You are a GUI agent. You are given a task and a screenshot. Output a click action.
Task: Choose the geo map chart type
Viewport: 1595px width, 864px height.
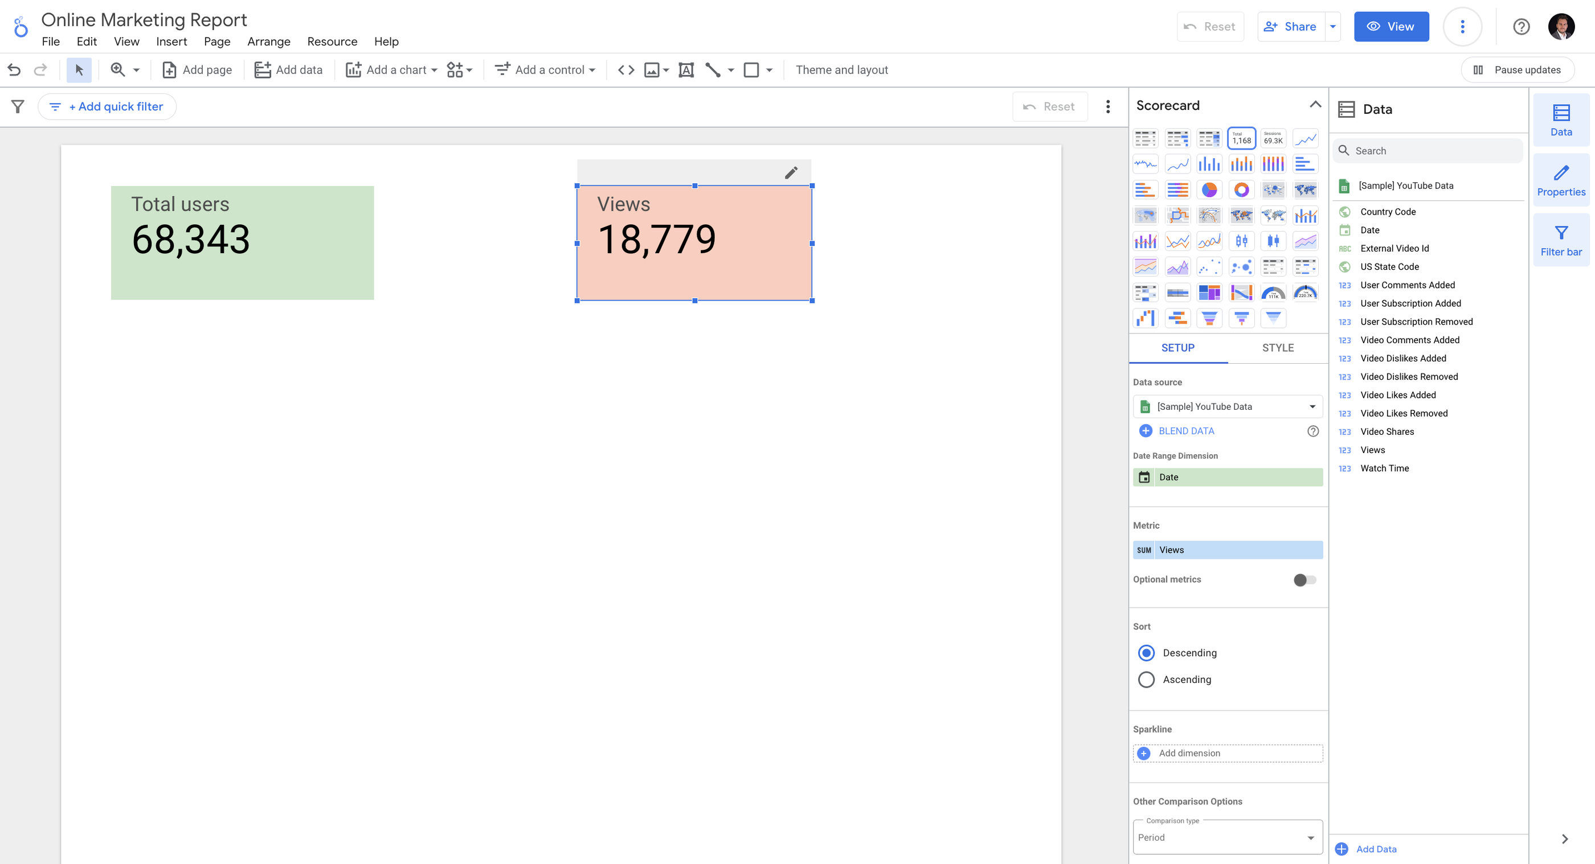(x=1306, y=190)
